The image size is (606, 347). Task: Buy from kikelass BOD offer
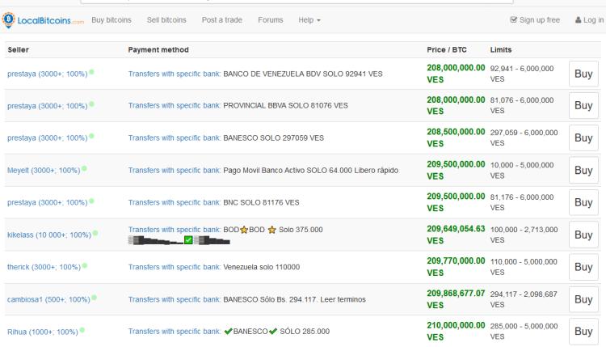(x=583, y=235)
